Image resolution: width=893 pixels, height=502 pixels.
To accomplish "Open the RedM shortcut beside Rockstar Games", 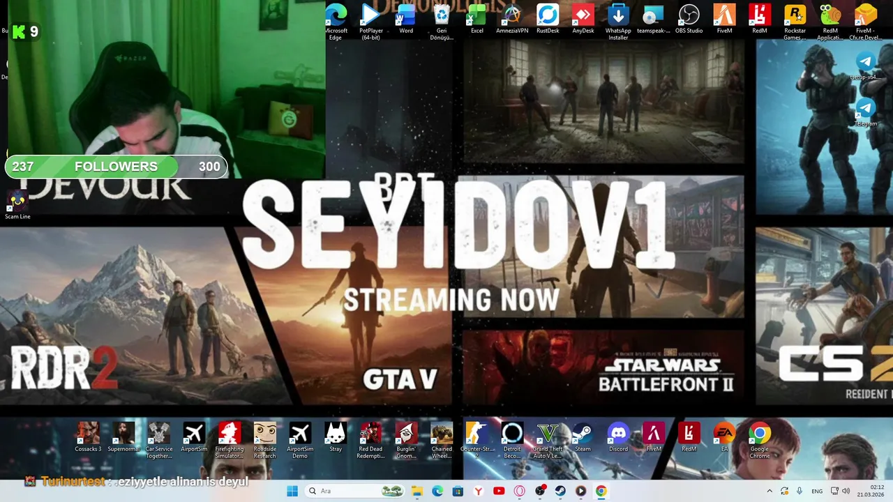I will tap(760, 18).
